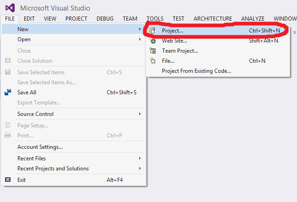Select Project From Existing Code
This screenshot has width=297, height=202.
196,71
